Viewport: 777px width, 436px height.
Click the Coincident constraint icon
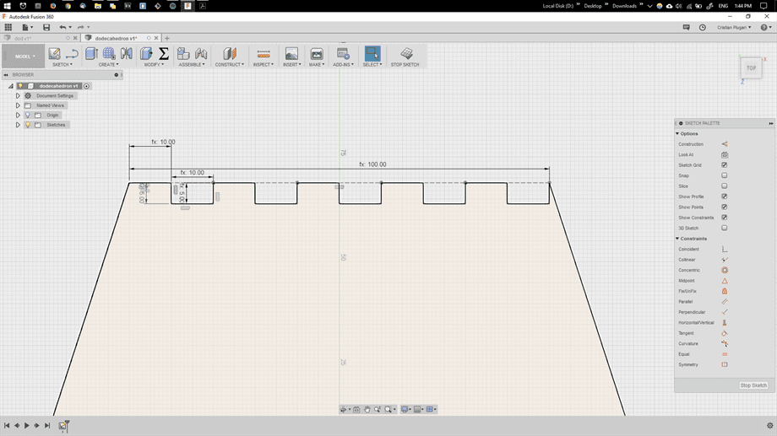coord(725,249)
